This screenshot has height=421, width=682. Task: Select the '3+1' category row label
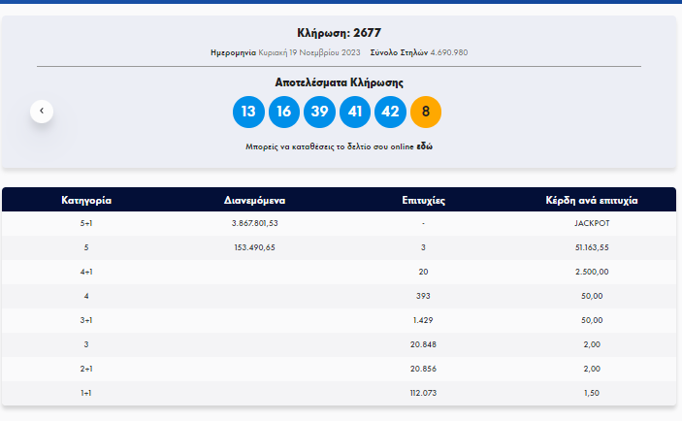[x=86, y=320]
